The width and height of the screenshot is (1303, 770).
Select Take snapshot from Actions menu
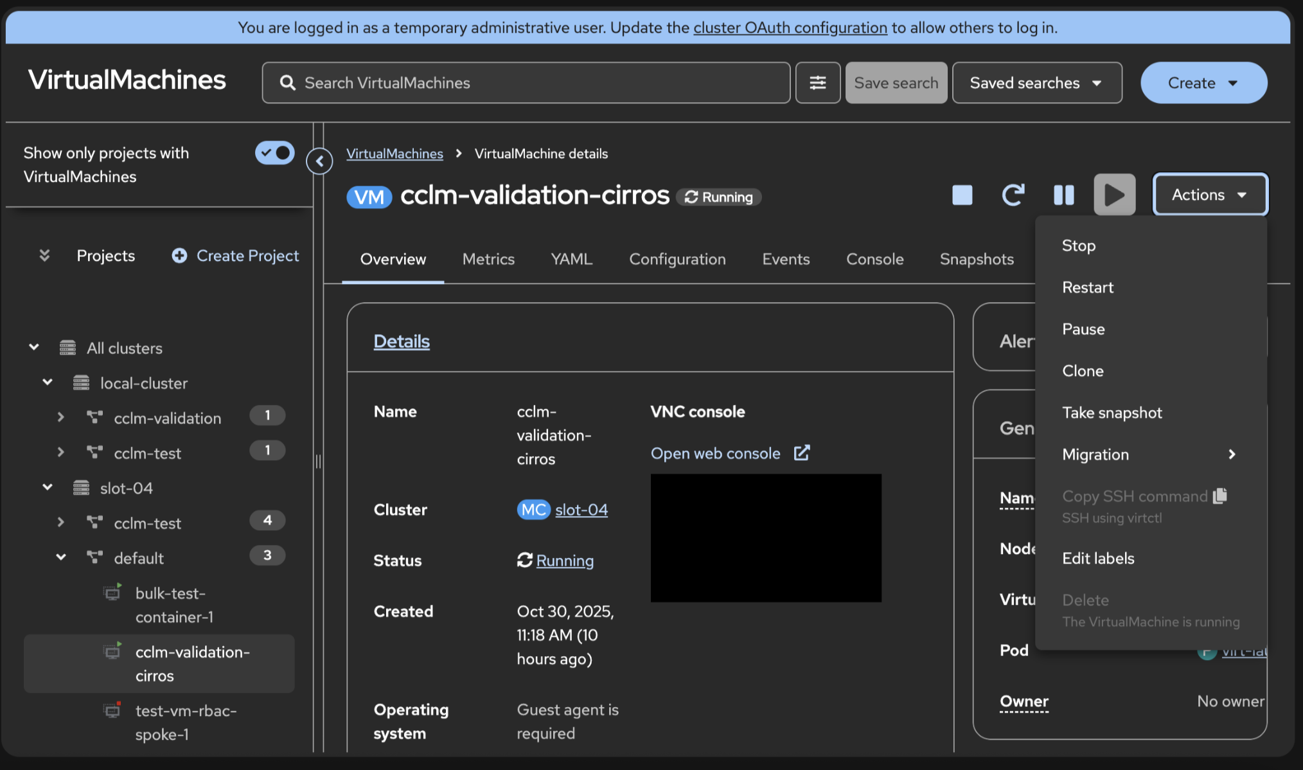[1112, 413]
